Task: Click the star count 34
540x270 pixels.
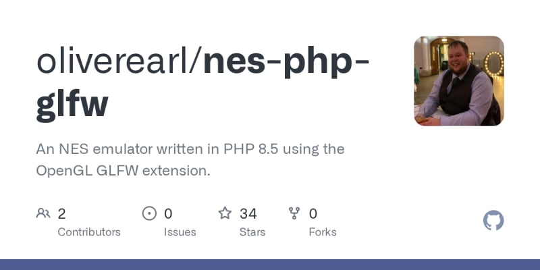Action: point(248,214)
